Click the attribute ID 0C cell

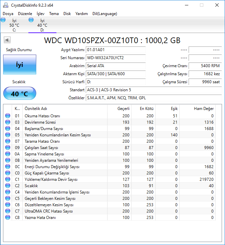(17, 167)
